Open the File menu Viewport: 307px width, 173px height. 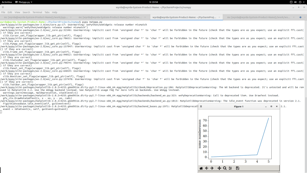tap(3, 12)
